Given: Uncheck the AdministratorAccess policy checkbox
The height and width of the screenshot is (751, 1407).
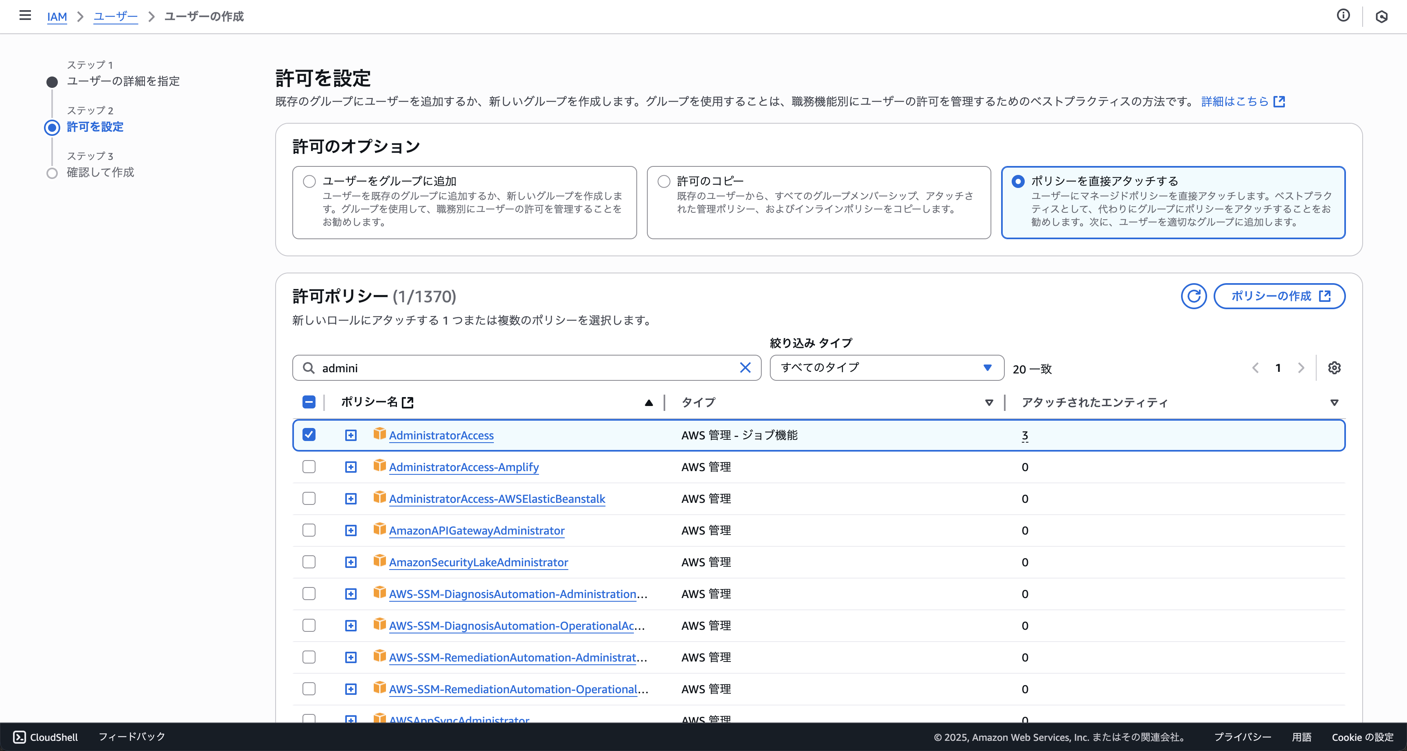Looking at the screenshot, I should (309, 434).
